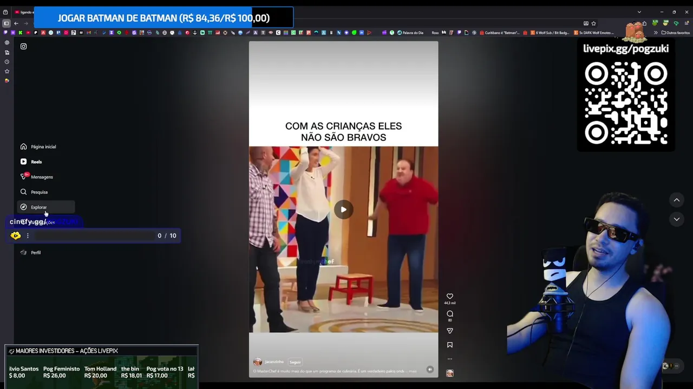Viewport: 693px width, 389px height.
Task: Open jacanzinho profile username link
Action: [274, 362]
